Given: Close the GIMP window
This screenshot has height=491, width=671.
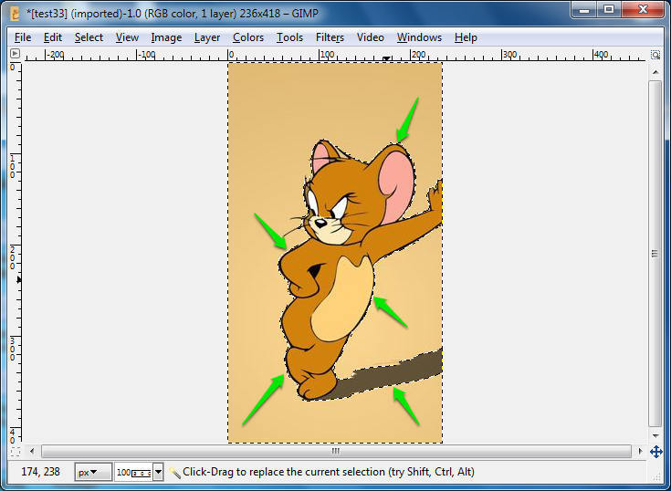Looking at the screenshot, I should [x=643, y=9].
